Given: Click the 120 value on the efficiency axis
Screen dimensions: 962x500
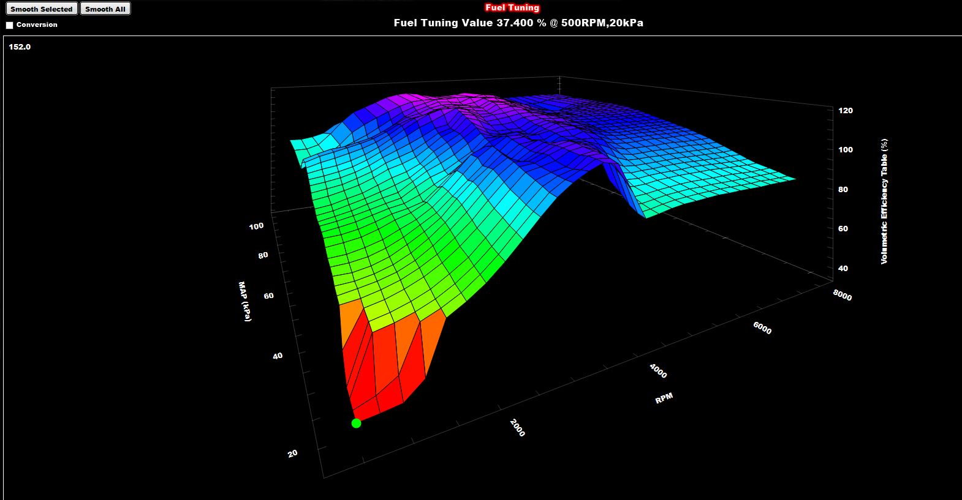Looking at the screenshot, I should click(x=846, y=111).
